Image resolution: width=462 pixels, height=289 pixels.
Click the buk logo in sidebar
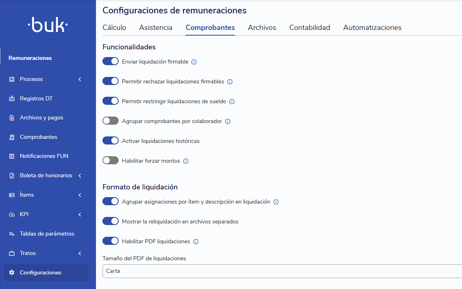tap(48, 24)
